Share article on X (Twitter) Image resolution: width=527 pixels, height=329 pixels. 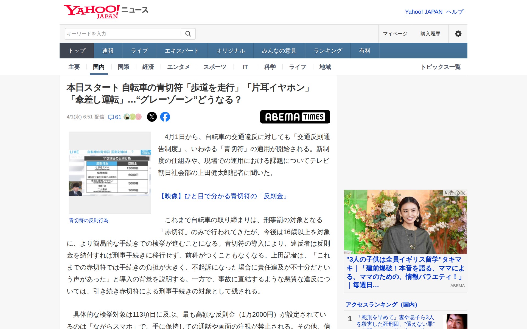click(x=152, y=117)
